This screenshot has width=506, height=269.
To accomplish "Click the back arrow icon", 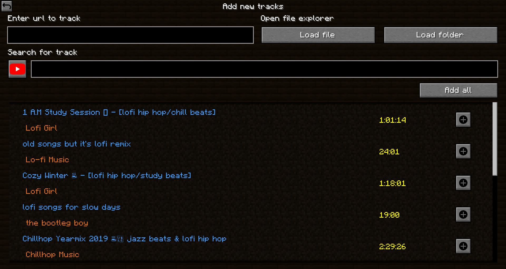I will coord(7,6).
